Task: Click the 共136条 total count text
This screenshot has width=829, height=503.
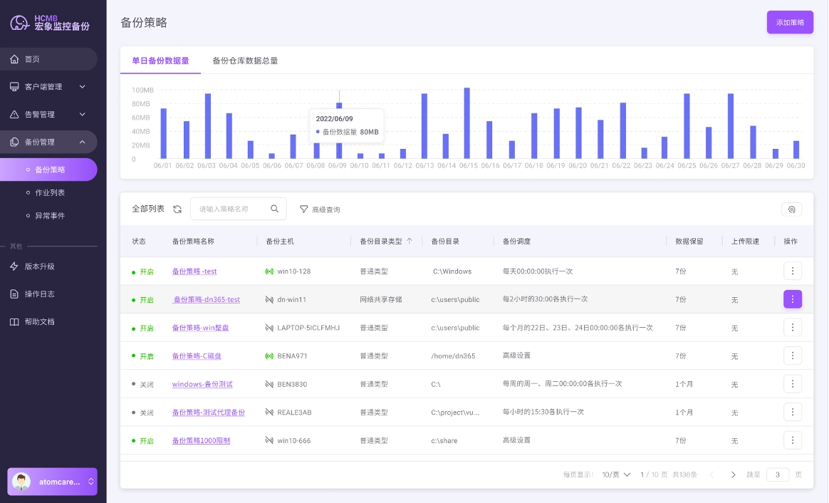Action: pyautogui.click(x=684, y=475)
